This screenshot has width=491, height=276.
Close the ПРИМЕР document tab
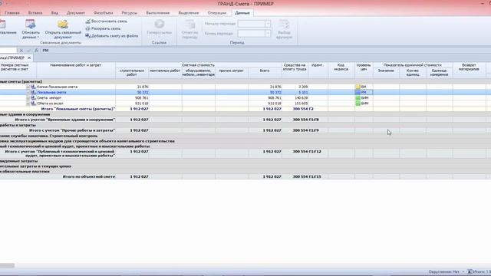point(29,58)
